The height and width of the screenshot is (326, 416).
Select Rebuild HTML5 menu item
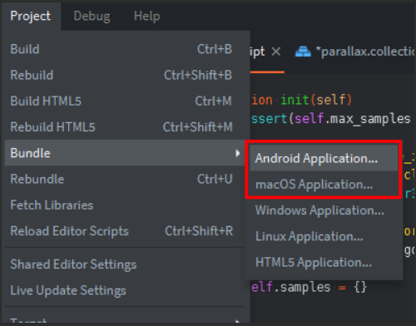tap(125, 127)
